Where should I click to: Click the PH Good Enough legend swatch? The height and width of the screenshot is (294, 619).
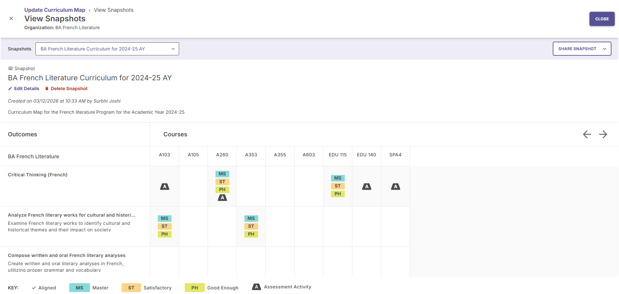click(195, 288)
